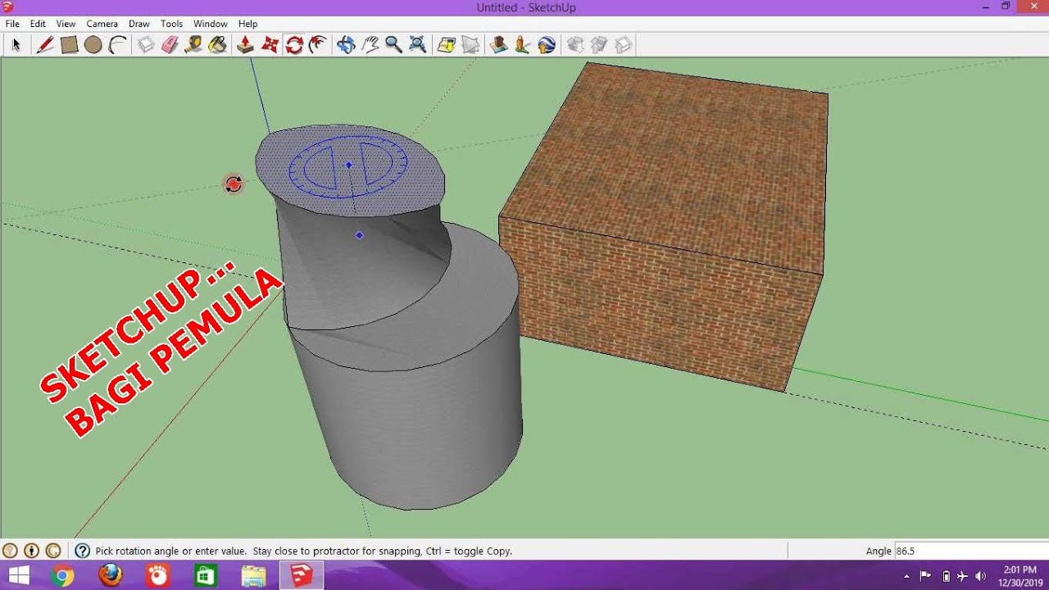Open Google Chrome from the taskbar
The width and height of the screenshot is (1049, 590).
pyautogui.click(x=61, y=576)
